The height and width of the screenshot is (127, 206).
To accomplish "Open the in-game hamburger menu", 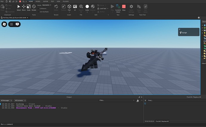I will [x=12, y=24].
